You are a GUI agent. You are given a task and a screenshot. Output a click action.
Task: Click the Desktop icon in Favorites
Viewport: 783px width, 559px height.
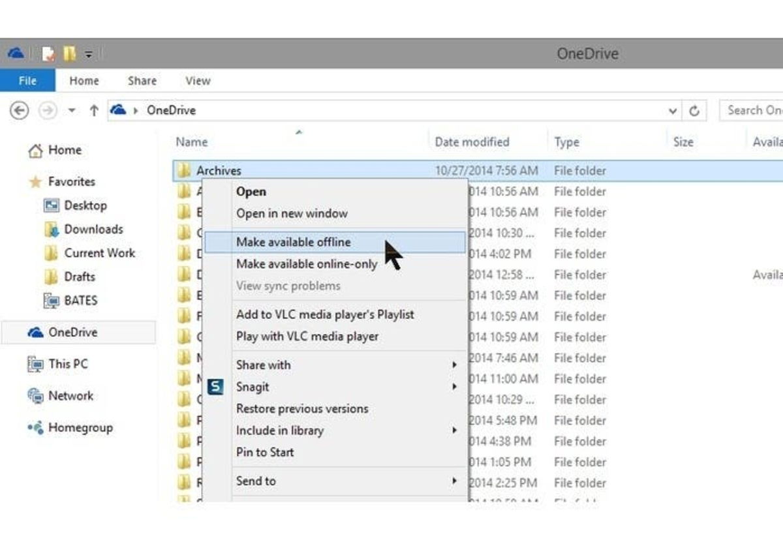pos(52,205)
